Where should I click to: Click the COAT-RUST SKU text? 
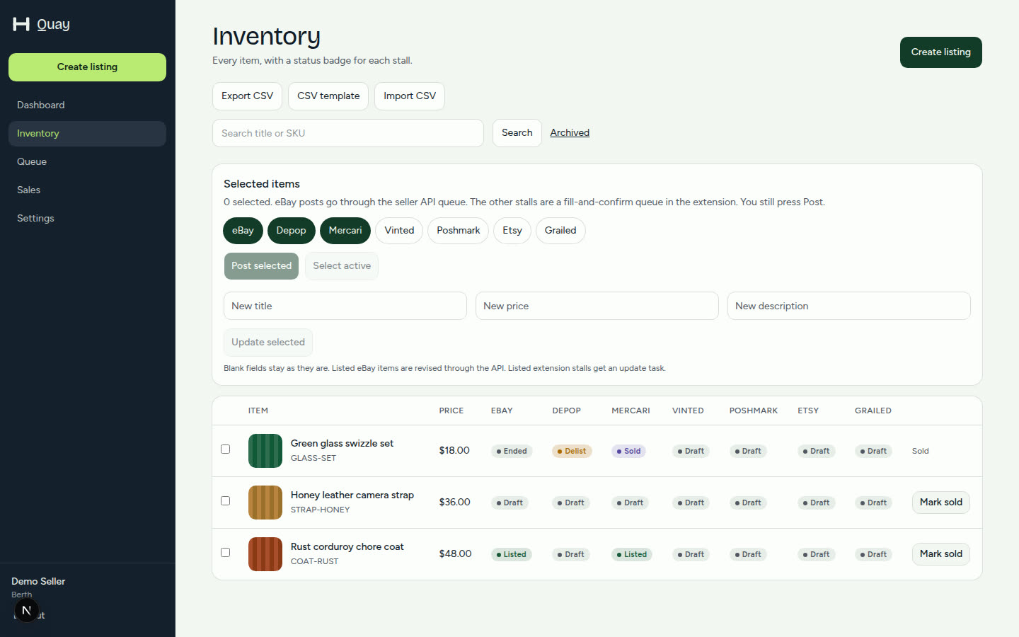[314, 561]
